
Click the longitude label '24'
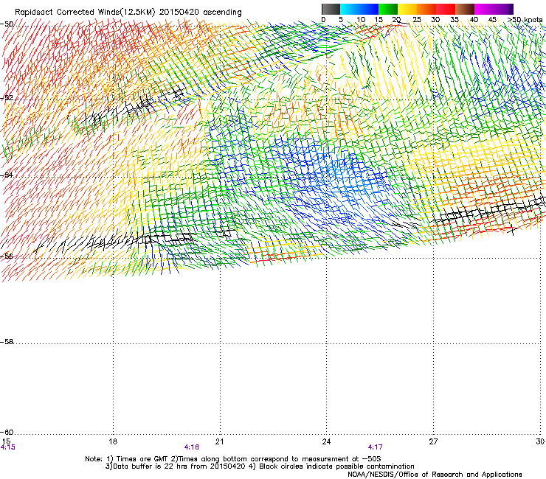point(326,441)
